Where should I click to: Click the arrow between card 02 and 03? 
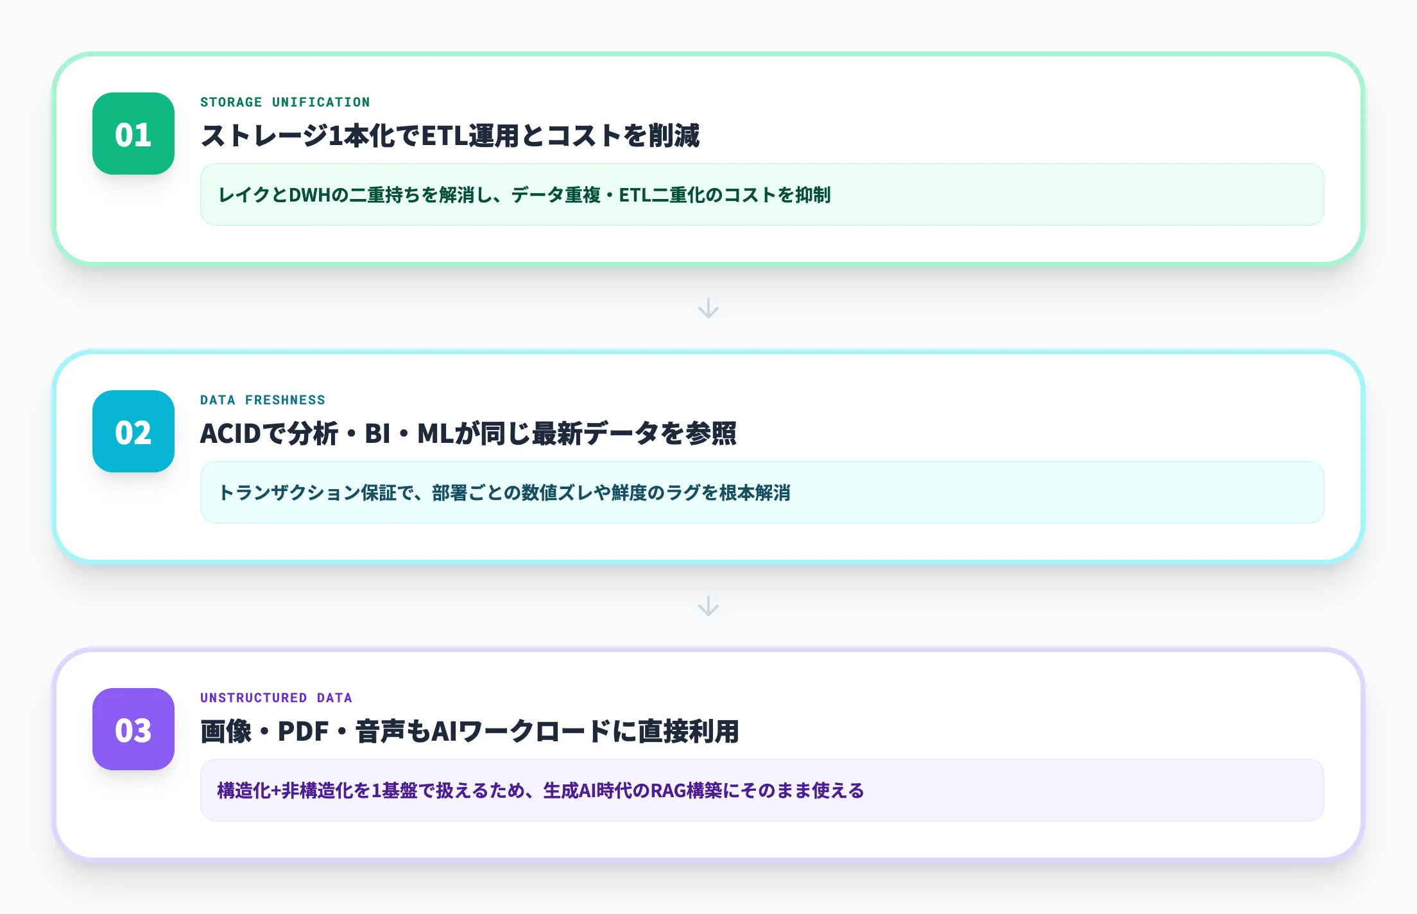[x=708, y=606]
